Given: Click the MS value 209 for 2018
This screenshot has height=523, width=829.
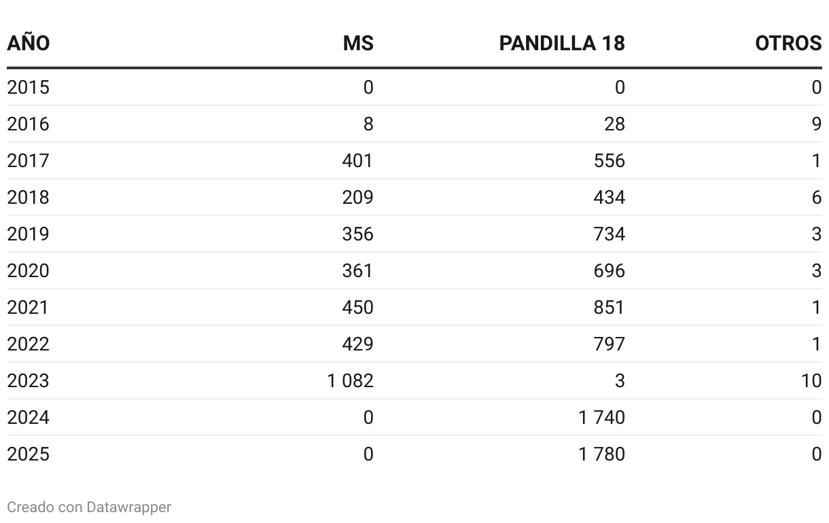Looking at the screenshot, I should tap(357, 198).
